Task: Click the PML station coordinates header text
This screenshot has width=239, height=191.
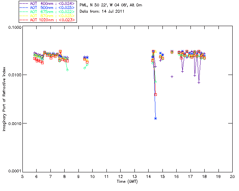Action: 111,5
